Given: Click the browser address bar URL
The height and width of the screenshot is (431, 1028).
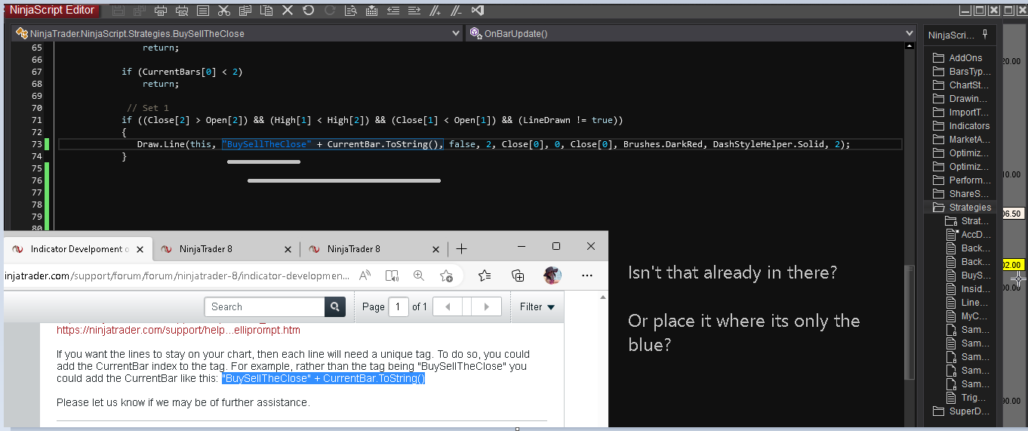Looking at the screenshot, I should coord(177,276).
